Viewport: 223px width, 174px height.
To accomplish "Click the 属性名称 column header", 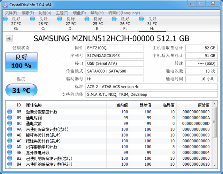I will (65, 105).
